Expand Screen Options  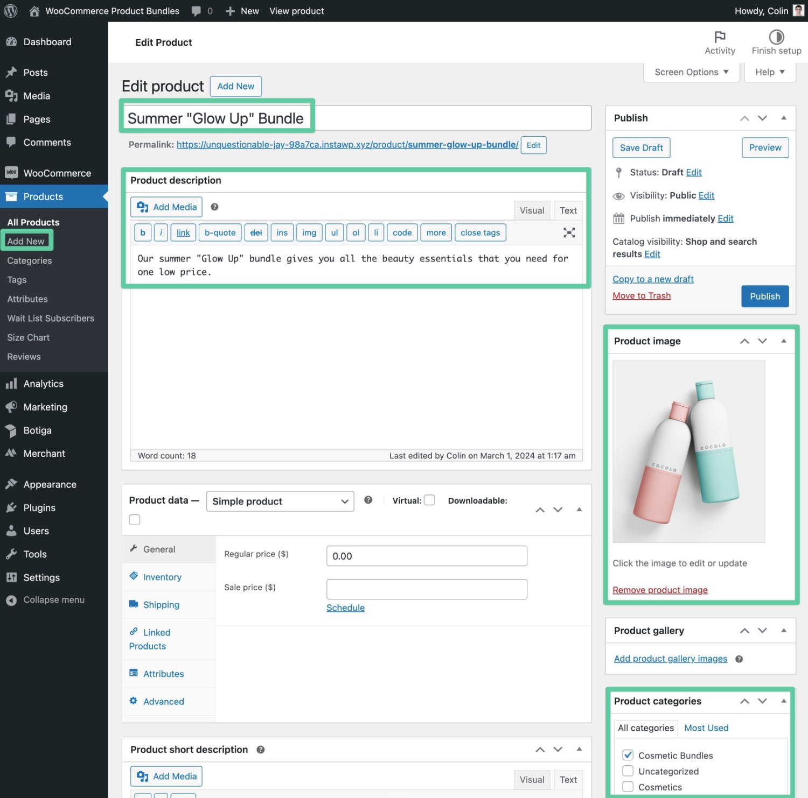[691, 72]
